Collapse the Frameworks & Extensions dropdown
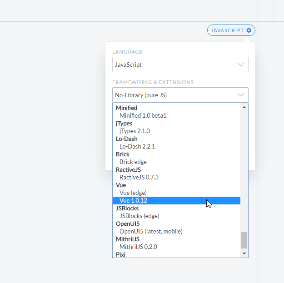Image resolution: width=284 pixels, height=283 pixels. (x=180, y=95)
